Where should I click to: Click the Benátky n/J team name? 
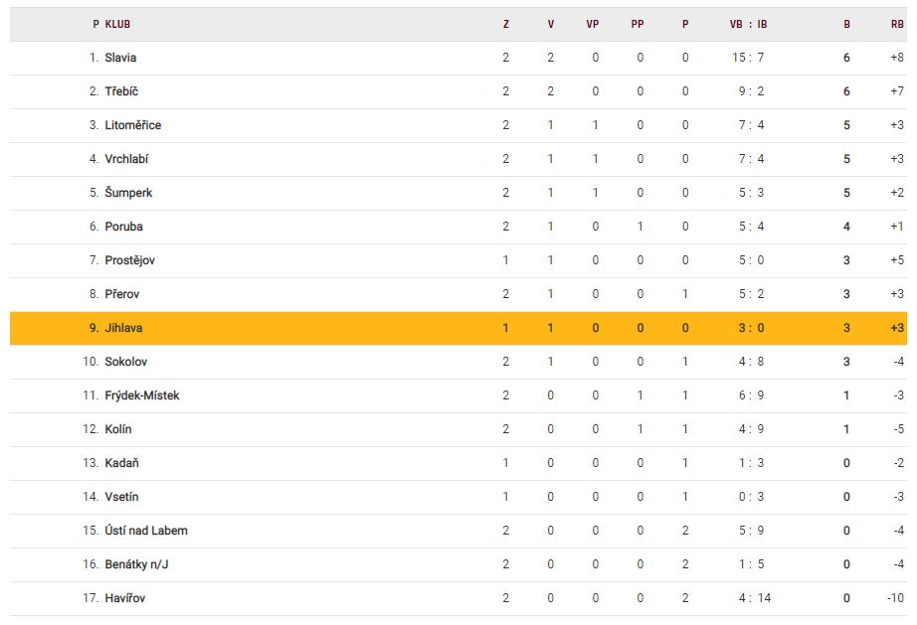coord(136,564)
